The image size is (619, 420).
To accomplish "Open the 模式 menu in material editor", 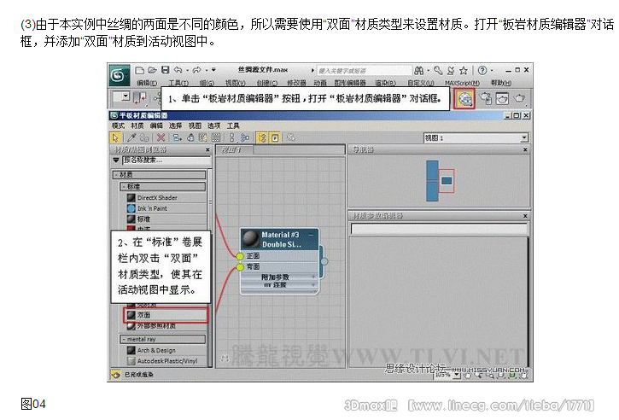I will click(118, 125).
